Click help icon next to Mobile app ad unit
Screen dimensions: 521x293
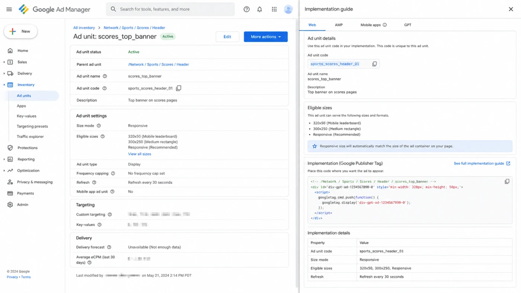pos(112,191)
